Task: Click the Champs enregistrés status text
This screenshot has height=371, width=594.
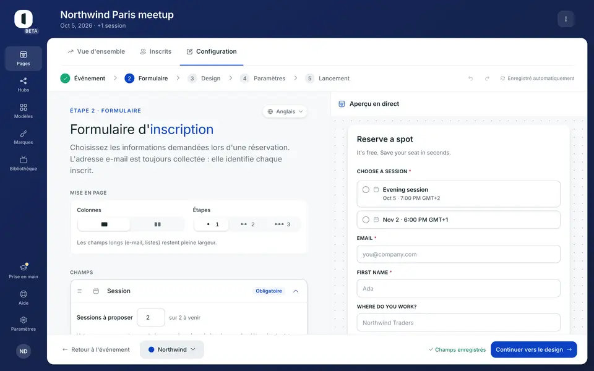Action: coord(460,350)
